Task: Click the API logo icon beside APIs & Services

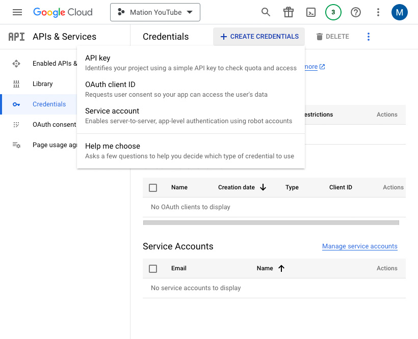Action: tap(16, 37)
